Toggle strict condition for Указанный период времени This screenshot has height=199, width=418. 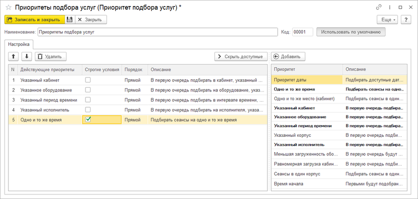pos(88,100)
